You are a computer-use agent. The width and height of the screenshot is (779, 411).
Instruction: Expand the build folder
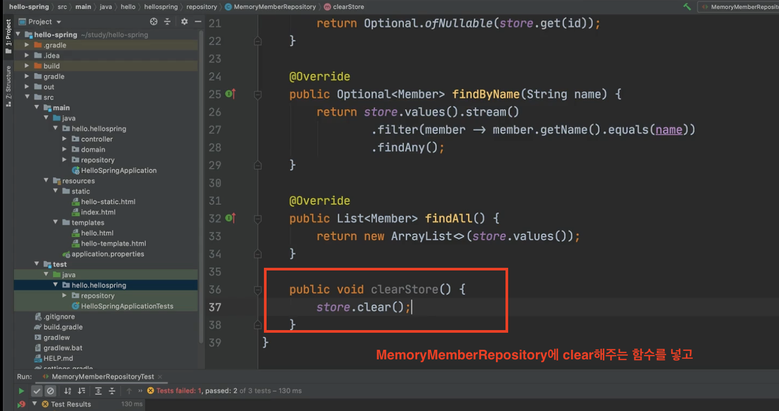[27, 66]
